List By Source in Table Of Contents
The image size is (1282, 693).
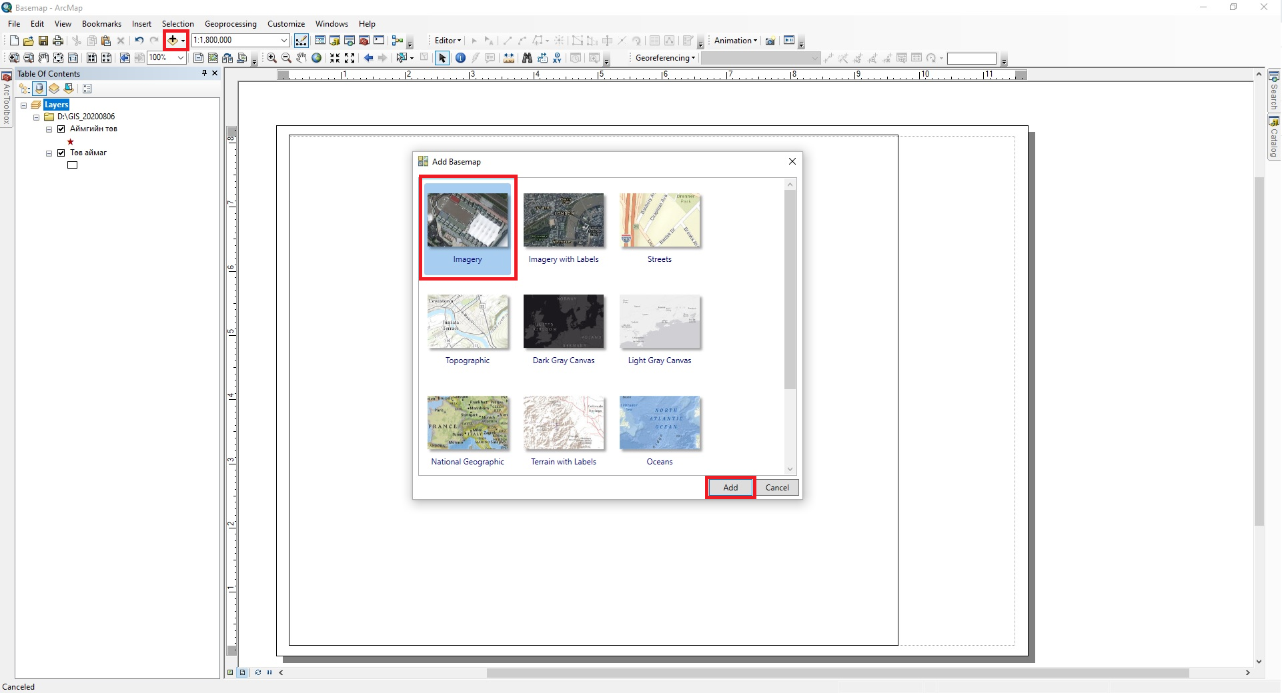pos(39,89)
